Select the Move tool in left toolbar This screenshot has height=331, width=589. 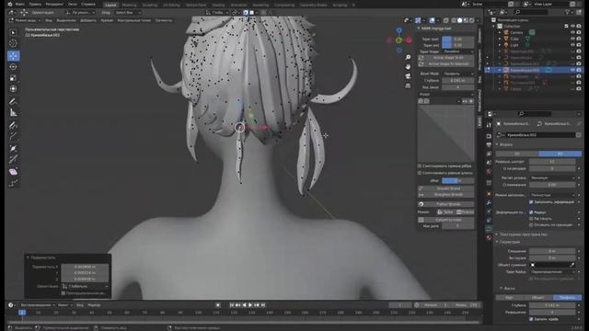pyautogui.click(x=13, y=56)
